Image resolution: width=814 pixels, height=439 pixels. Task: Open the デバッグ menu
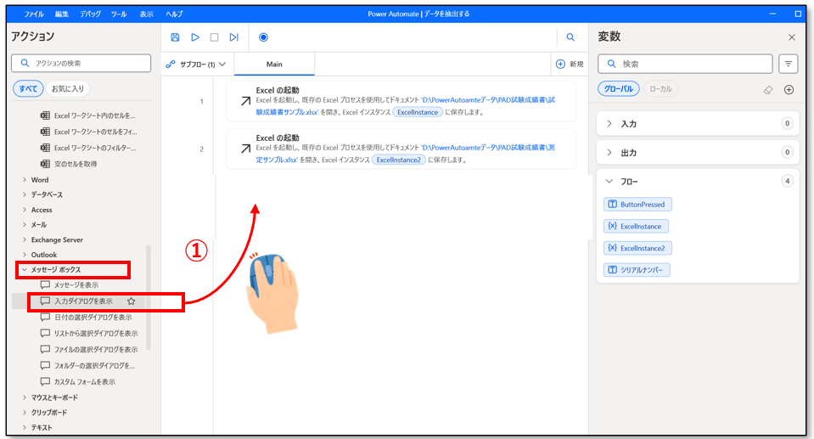pyautogui.click(x=89, y=14)
